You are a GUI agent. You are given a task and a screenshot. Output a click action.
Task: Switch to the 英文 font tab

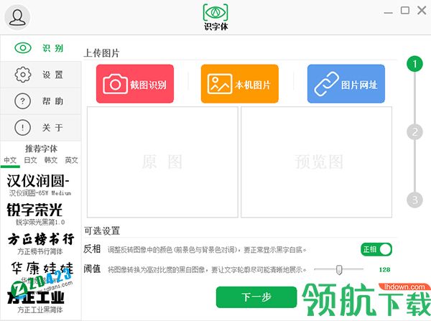(x=71, y=160)
